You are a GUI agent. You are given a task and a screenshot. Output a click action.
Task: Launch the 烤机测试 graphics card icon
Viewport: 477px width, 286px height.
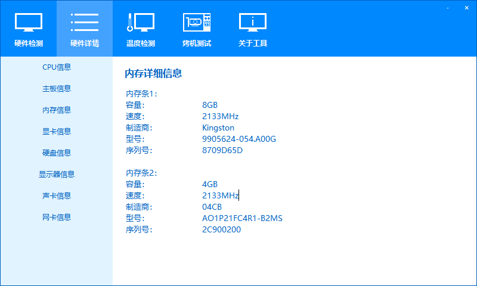(x=197, y=23)
